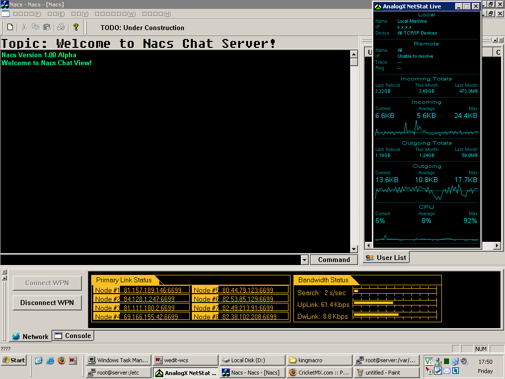
Task: Click the UpLink bandwidth bar
Action: [x=395, y=303]
